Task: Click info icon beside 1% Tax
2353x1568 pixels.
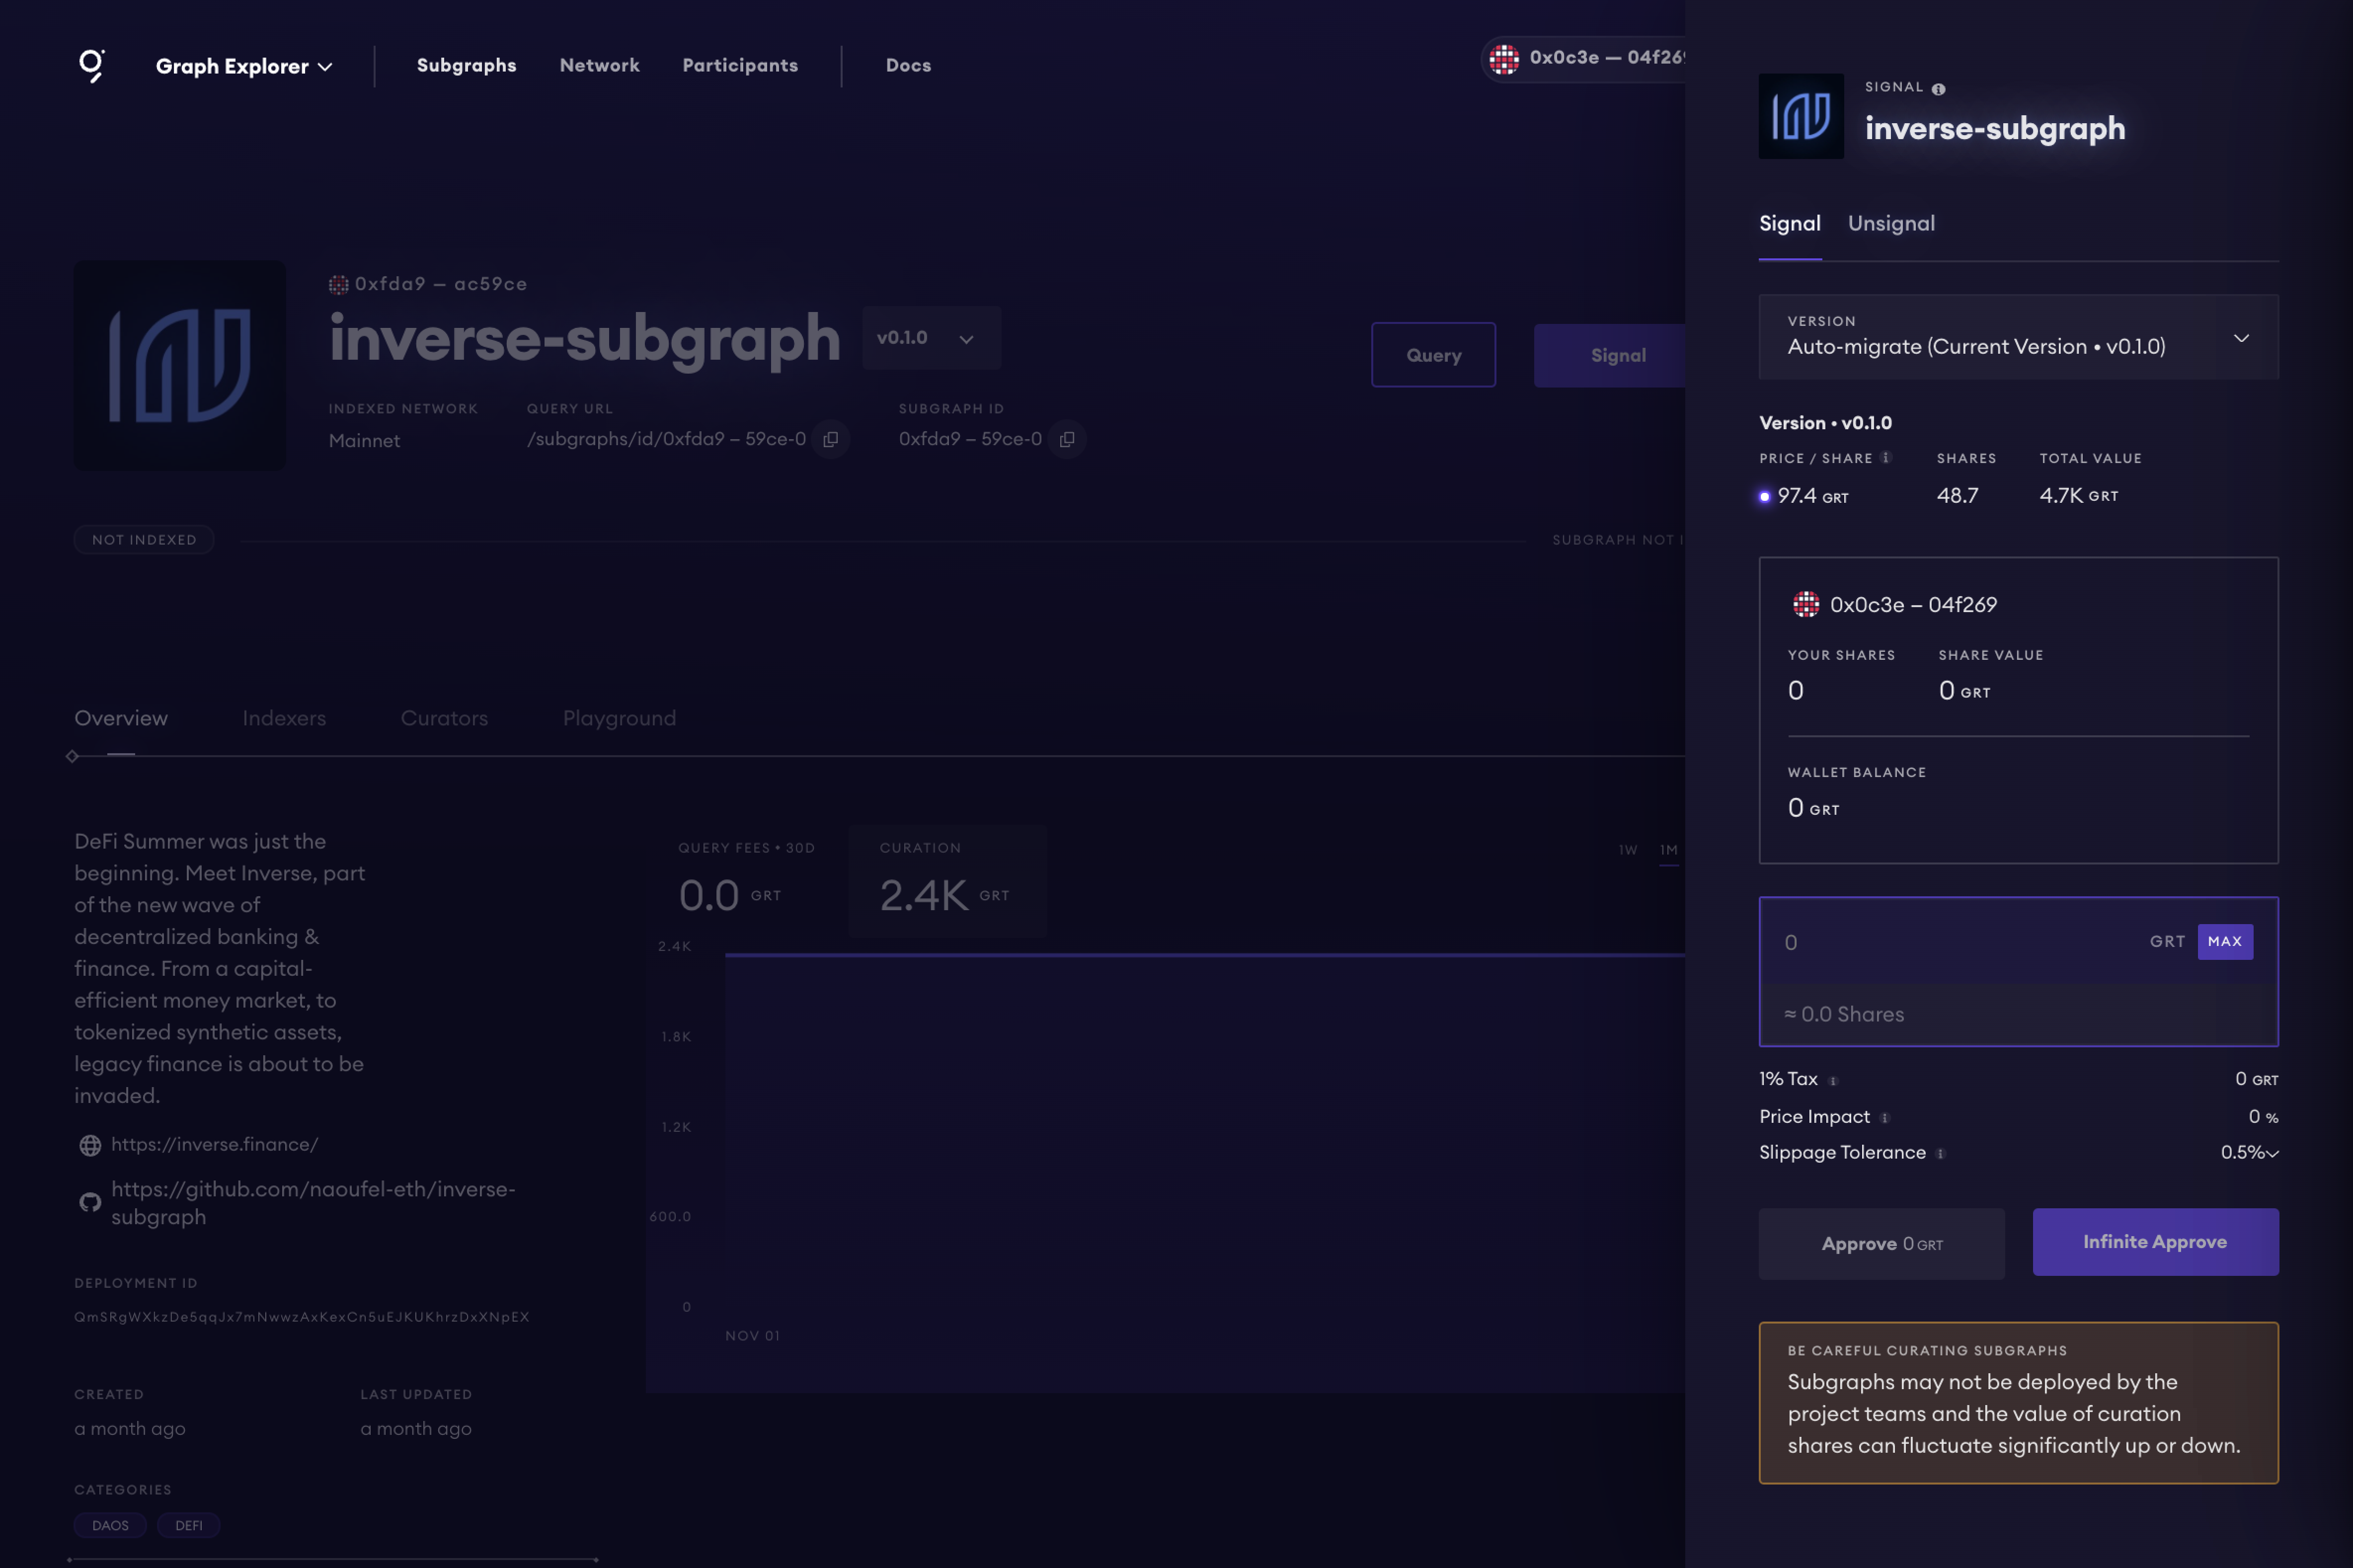Action: tap(1833, 1080)
